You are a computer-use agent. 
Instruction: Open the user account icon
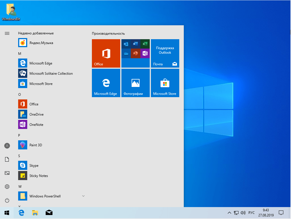click(7, 145)
